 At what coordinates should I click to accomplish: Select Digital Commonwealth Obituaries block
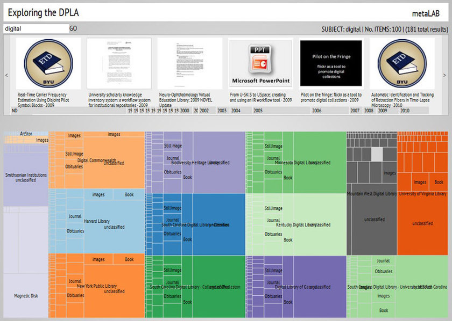(74, 166)
